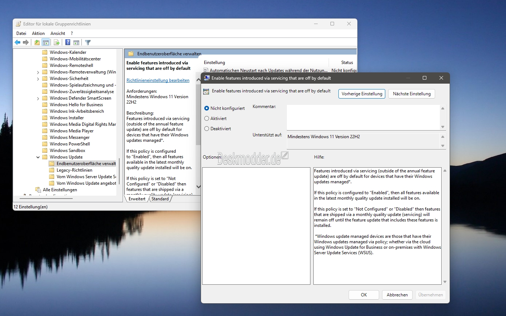This screenshot has height=316, width=506.
Task: Click scroll-down arrow of the Unterstützt auf box
Action: (x=443, y=146)
